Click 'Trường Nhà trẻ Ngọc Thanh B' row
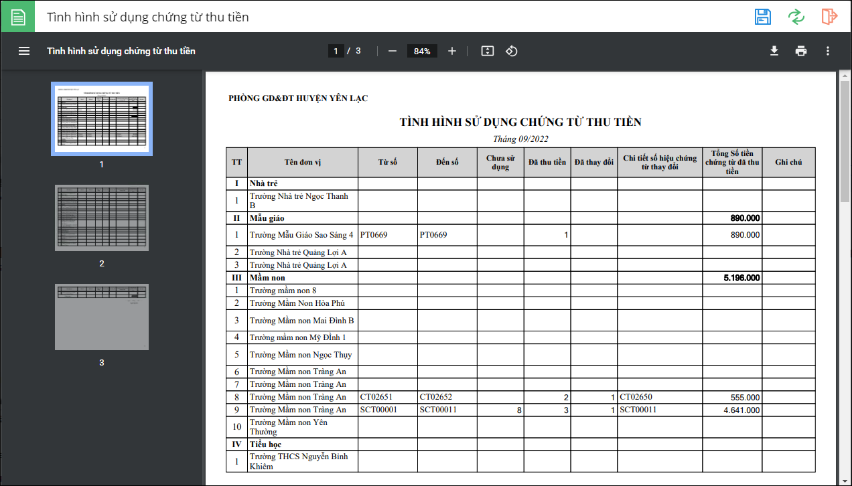Image resolution: width=852 pixels, height=486 pixels. 520,201
